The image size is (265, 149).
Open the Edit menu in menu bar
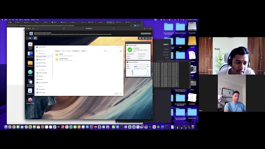(13, 20)
